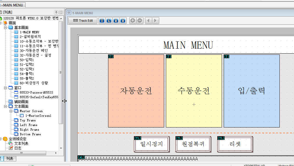Toggle the Top frame (T) icon
The image size is (294, 166).
(102, 21)
